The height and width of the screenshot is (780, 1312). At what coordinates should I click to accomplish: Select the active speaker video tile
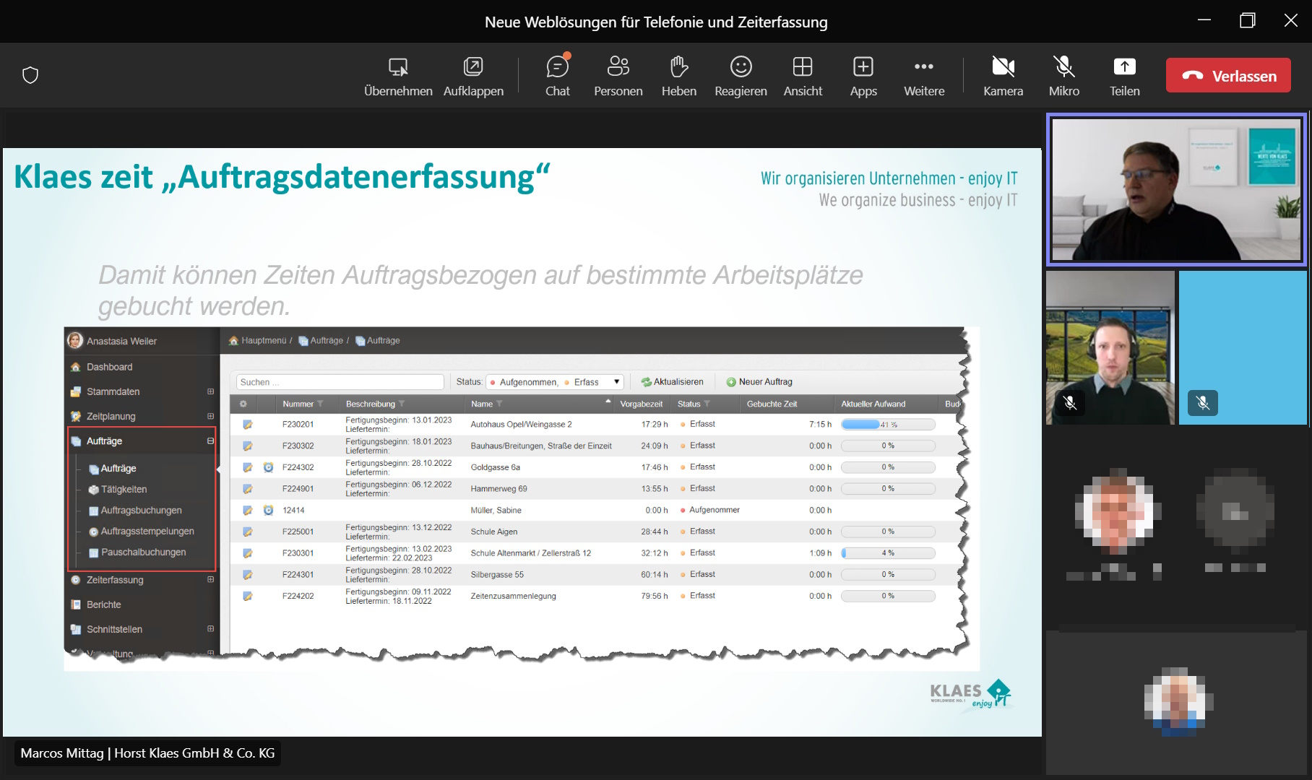click(1176, 189)
